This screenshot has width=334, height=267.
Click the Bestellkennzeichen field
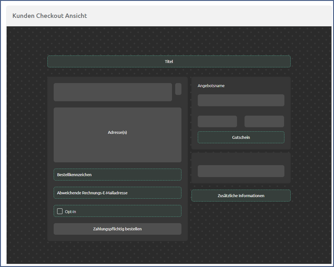click(x=117, y=175)
